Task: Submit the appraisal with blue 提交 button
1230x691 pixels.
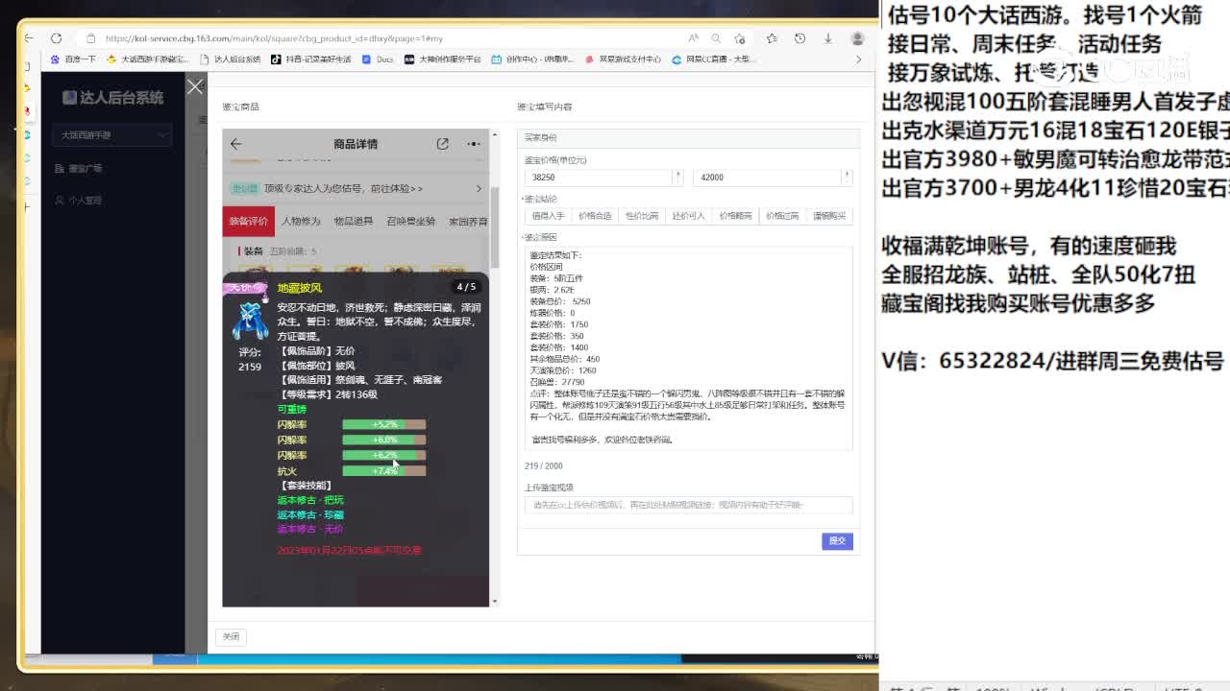Action: click(837, 540)
